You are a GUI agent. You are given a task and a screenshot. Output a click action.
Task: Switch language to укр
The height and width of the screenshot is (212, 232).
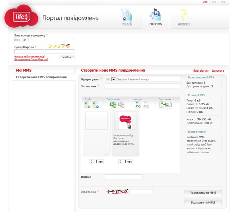tap(205, 2)
